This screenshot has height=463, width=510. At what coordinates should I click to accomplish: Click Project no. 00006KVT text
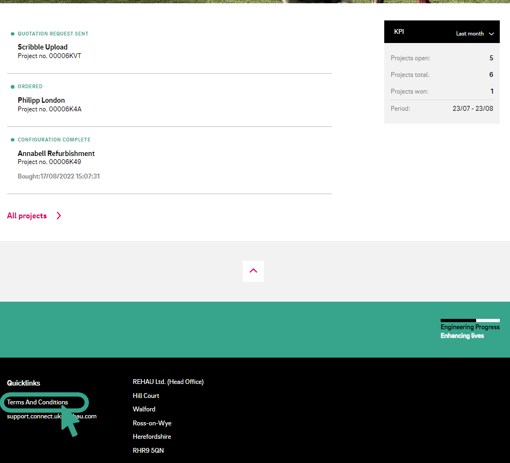tap(49, 56)
